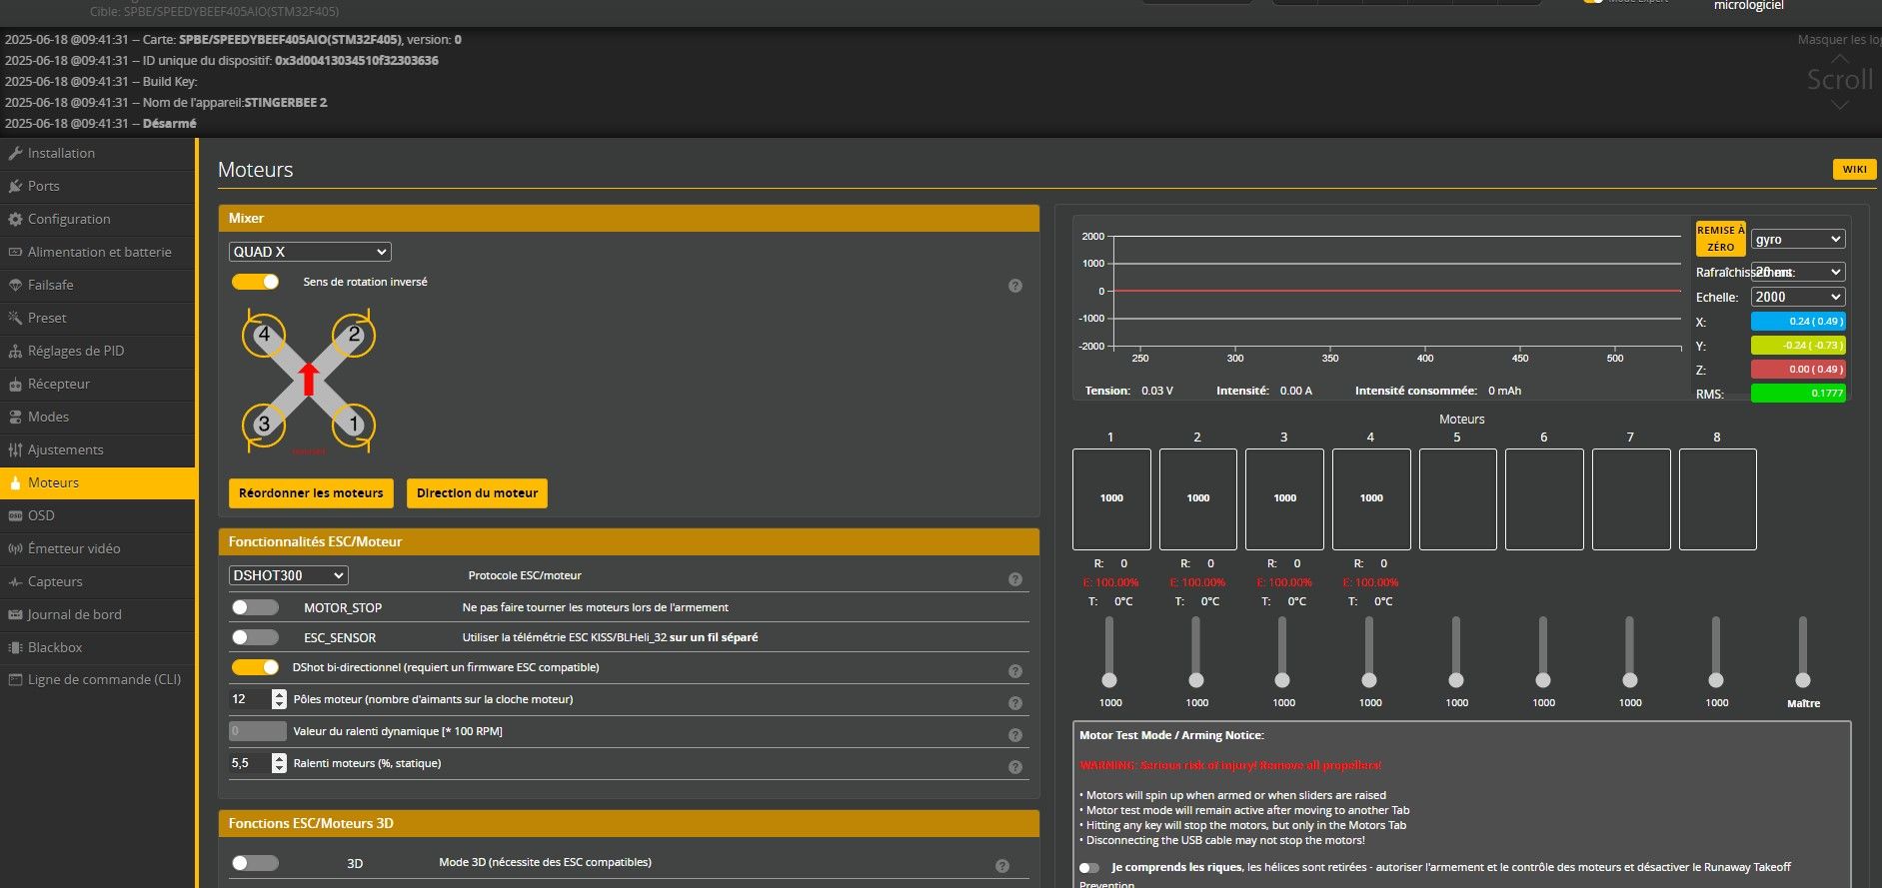This screenshot has height=888, width=1882.
Task: Turn on the ESC_SENSOR toggle
Action: (x=256, y=637)
